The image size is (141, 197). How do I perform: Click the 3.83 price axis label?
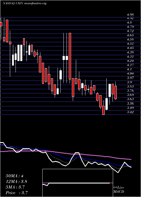[x=130, y=86]
